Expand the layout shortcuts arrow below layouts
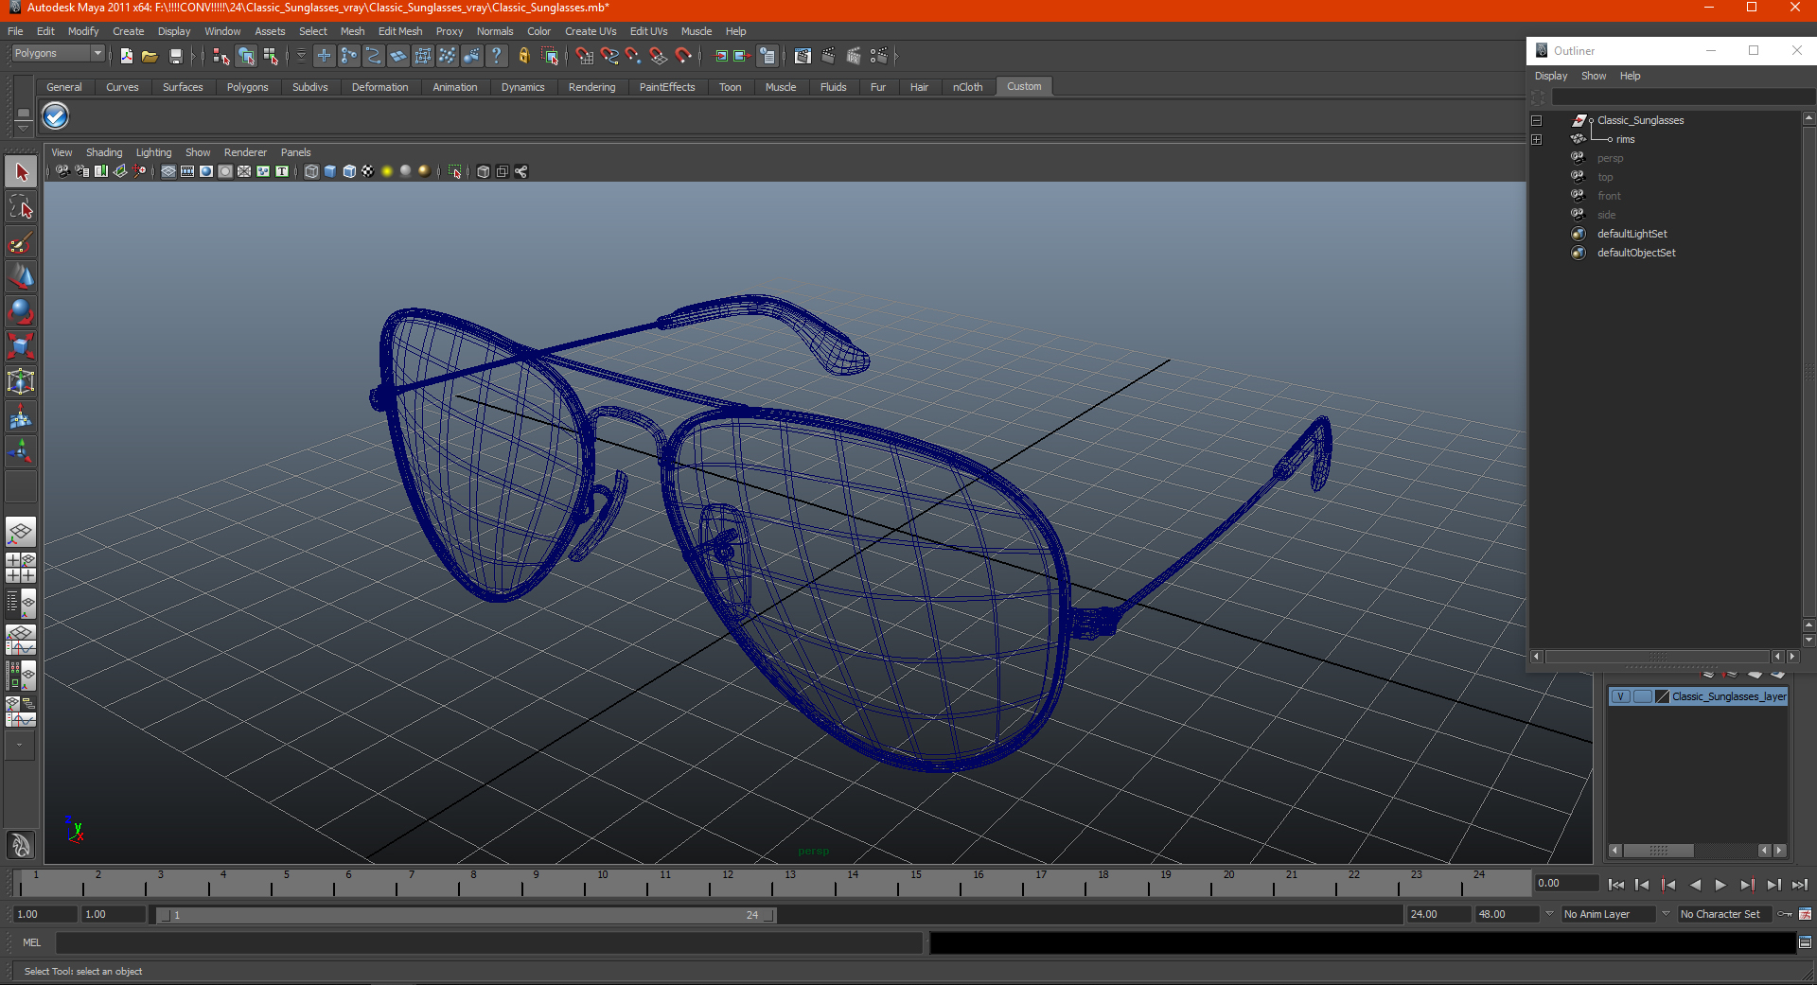 [x=20, y=746]
